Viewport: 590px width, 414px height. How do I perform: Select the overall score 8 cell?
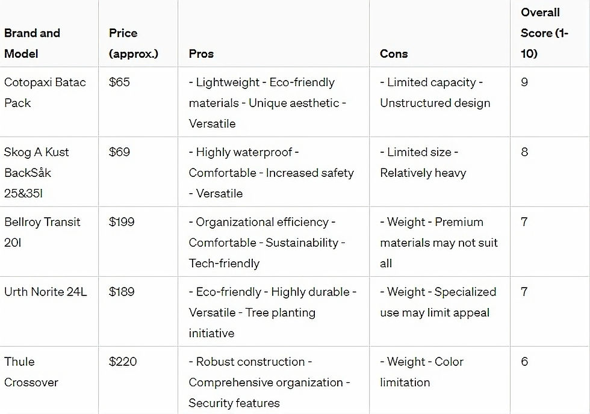point(524,152)
